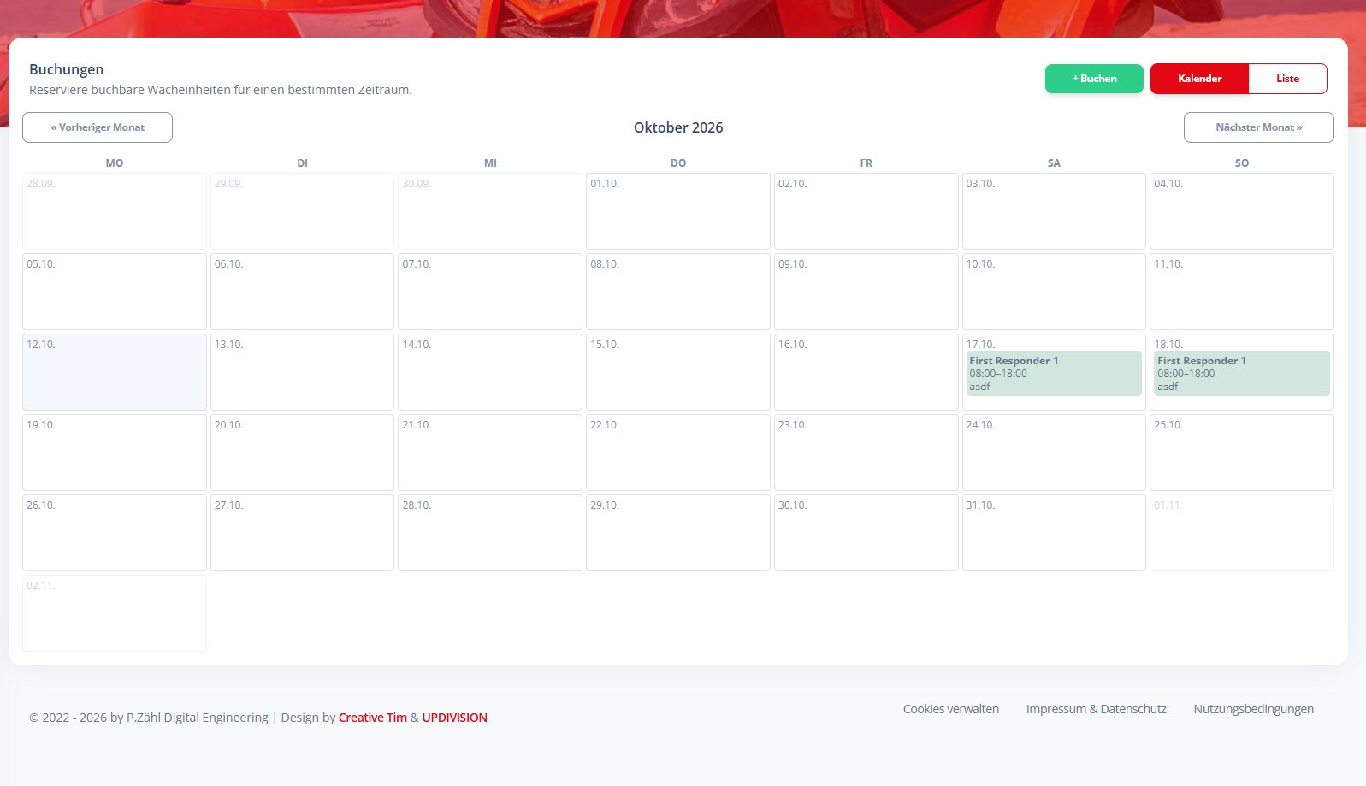Go to Nächster Monat
The image size is (1366, 786).
click(x=1258, y=127)
